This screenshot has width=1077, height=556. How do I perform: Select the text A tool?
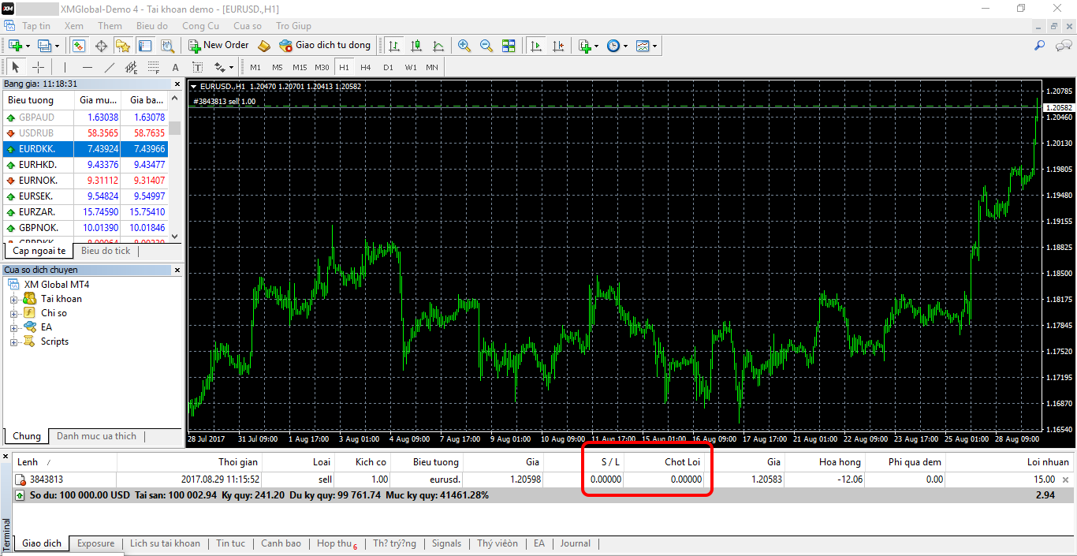point(176,67)
